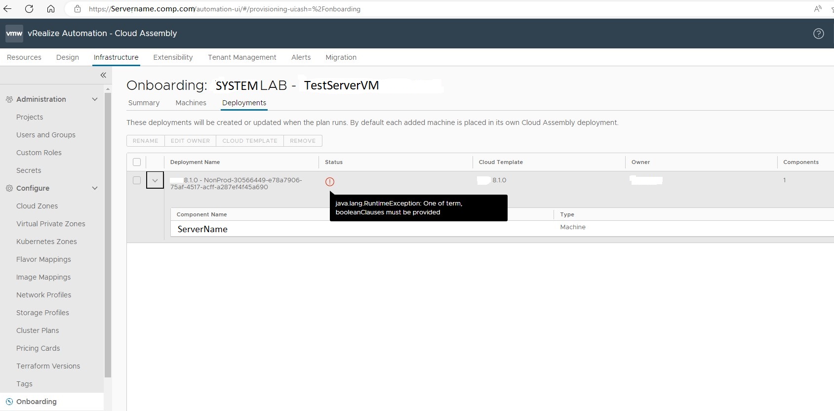Collapse the deployment row details chevron

pyautogui.click(x=155, y=180)
